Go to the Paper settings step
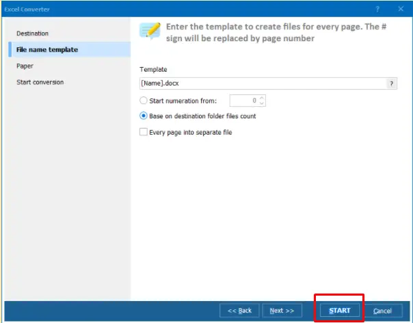 pyautogui.click(x=25, y=66)
